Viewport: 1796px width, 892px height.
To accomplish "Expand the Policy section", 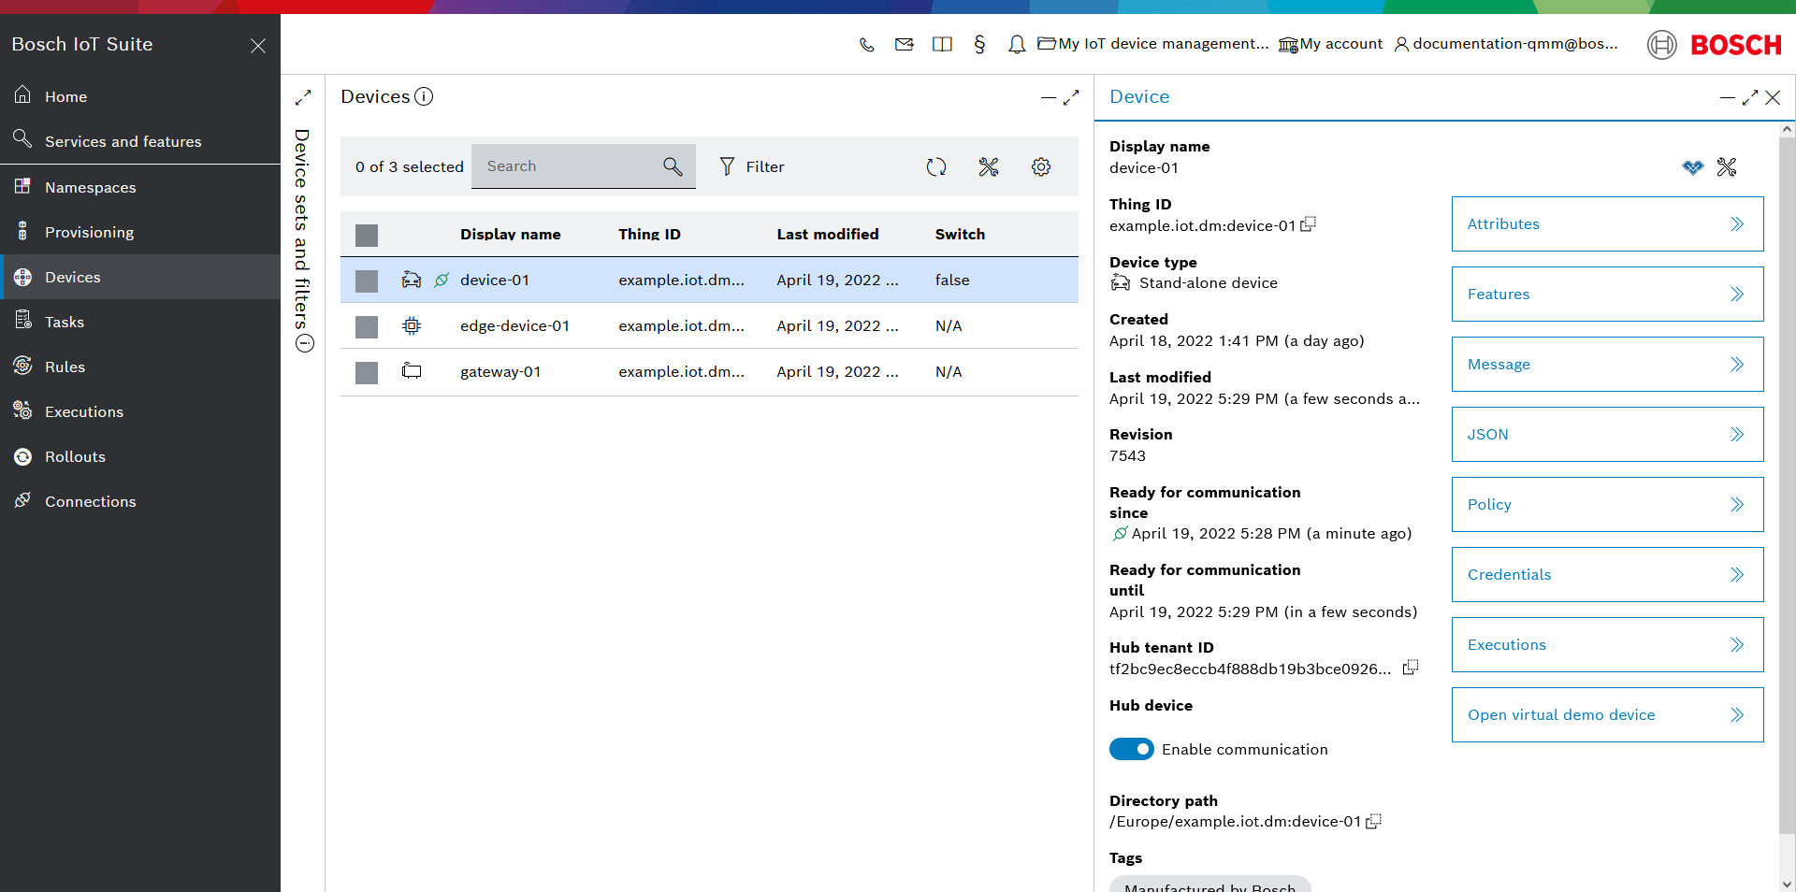I will [x=1607, y=504].
